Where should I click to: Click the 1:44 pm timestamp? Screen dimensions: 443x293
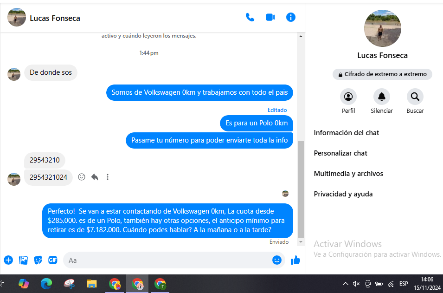coord(149,53)
